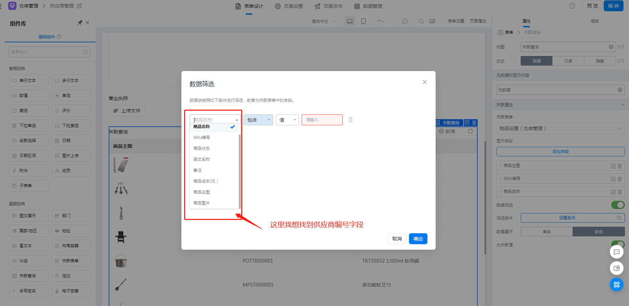Click 表单设置 in the toolbar
The image size is (629, 306).
[456, 21]
